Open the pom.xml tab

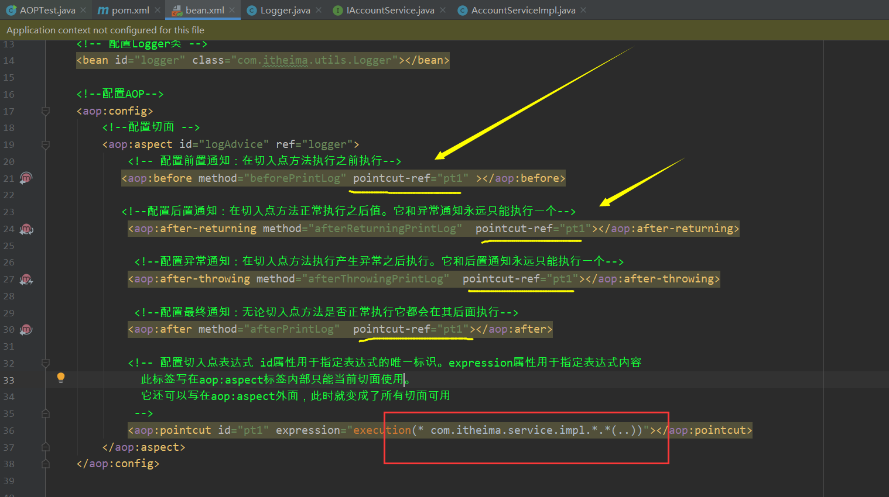click(131, 10)
